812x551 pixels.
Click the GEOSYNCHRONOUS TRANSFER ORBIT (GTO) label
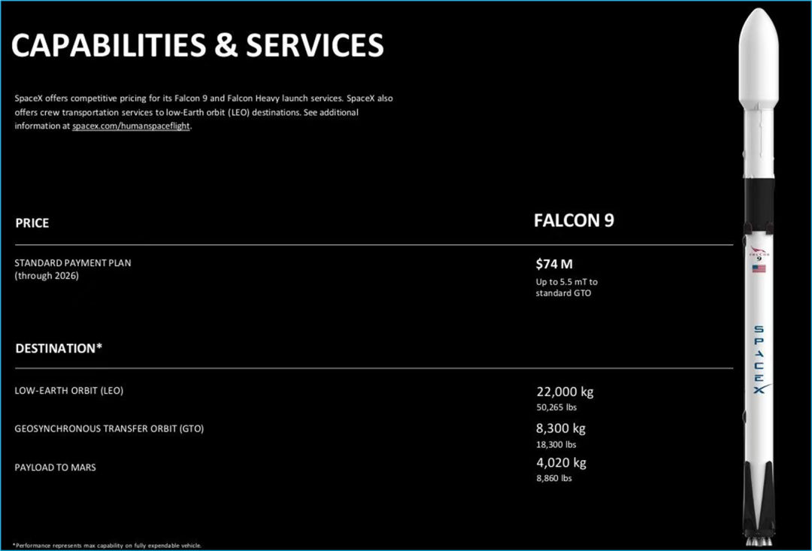pyautogui.click(x=109, y=428)
